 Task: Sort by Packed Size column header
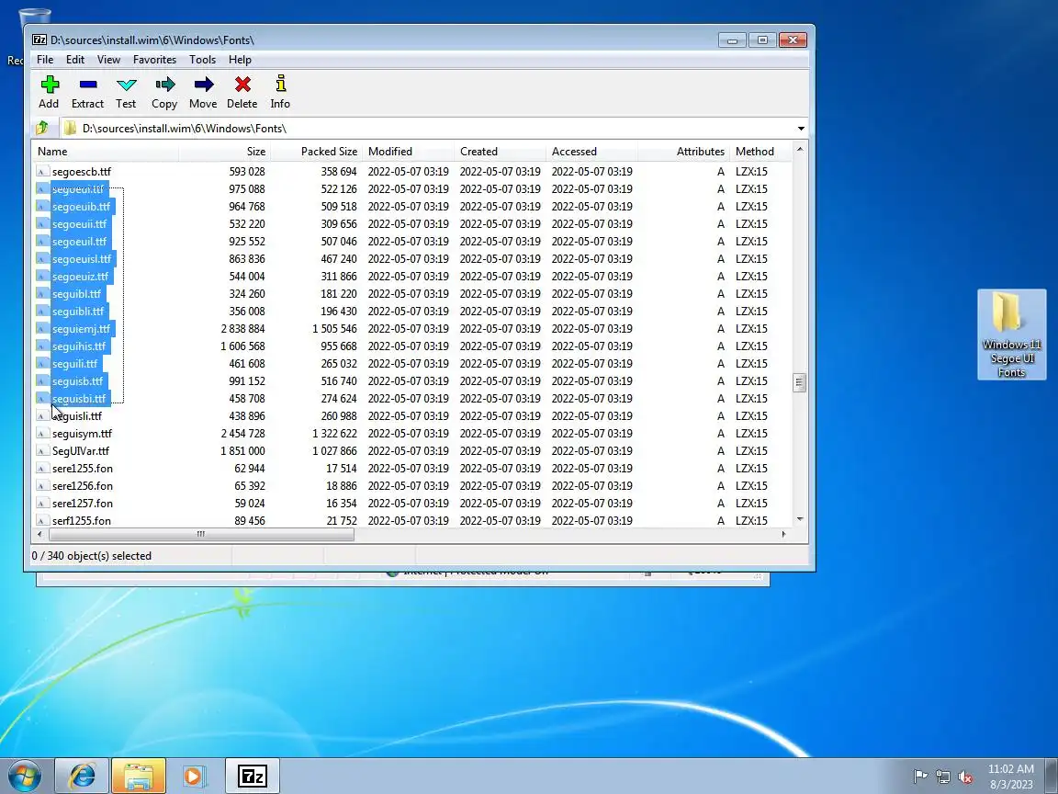pyautogui.click(x=317, y=152)
